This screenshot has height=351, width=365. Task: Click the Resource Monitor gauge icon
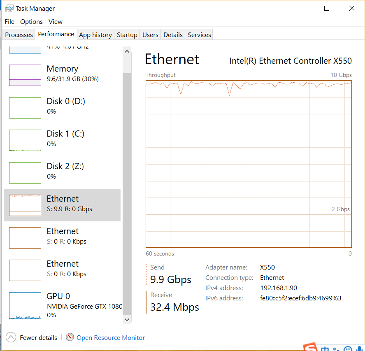(70, 337)
